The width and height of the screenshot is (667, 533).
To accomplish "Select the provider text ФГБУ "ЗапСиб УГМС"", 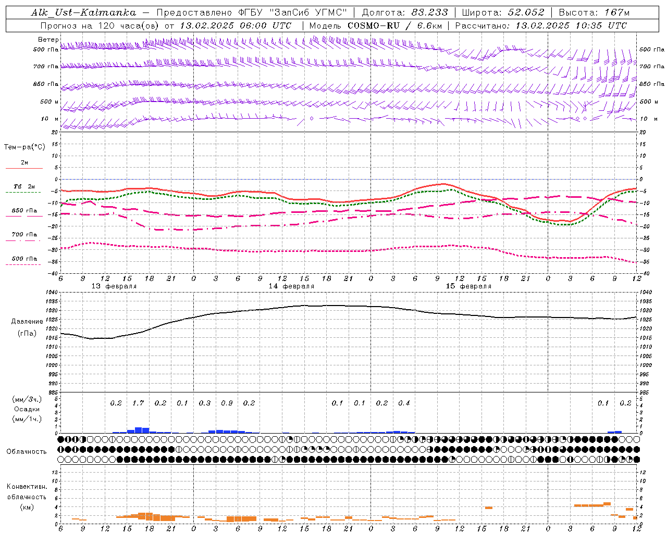I will click(x=293, y=12).
